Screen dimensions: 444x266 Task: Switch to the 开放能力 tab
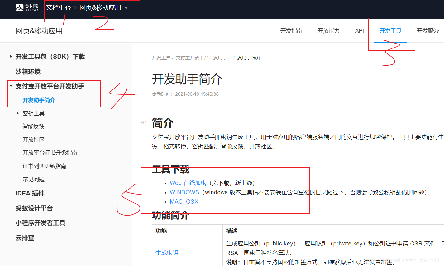pos(328,31)
